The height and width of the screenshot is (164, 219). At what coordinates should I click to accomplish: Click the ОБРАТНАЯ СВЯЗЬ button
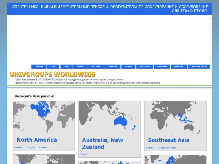pos(199,67)
